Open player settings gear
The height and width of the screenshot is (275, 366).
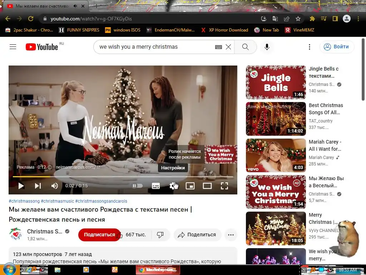click(173, 186)
